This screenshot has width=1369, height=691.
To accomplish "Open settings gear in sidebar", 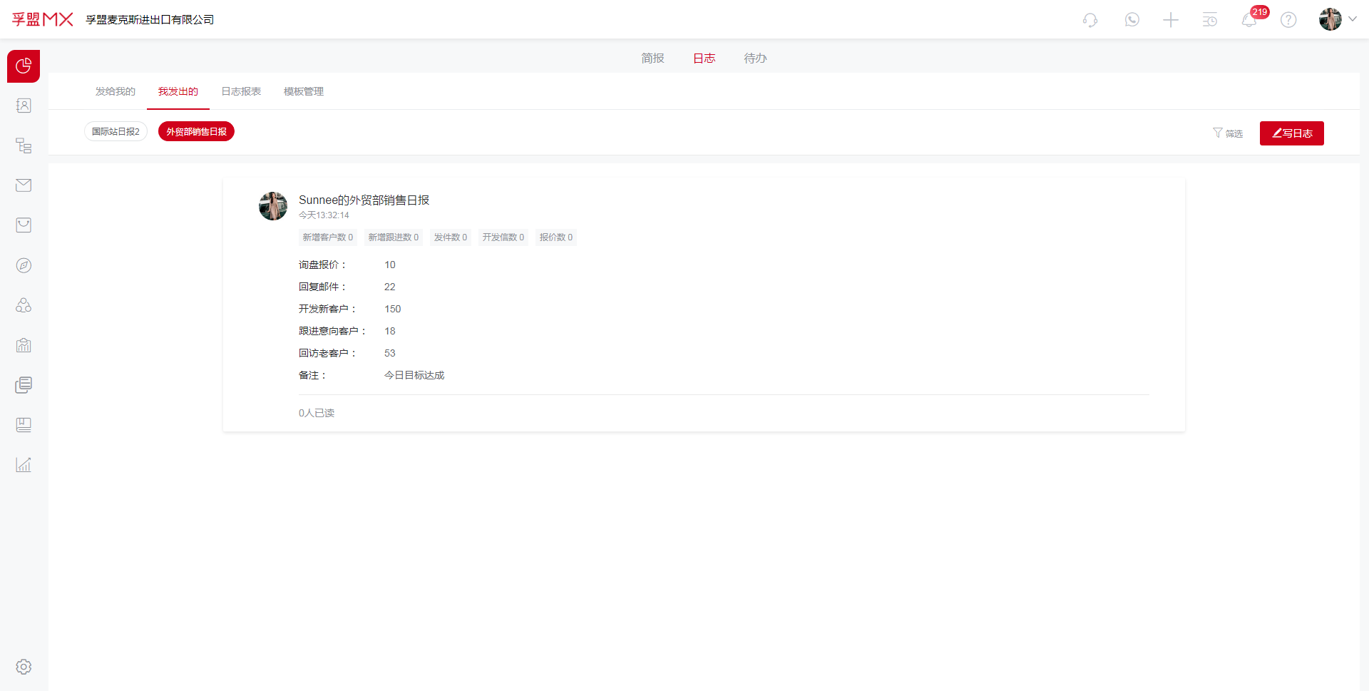I will [24, 667].
